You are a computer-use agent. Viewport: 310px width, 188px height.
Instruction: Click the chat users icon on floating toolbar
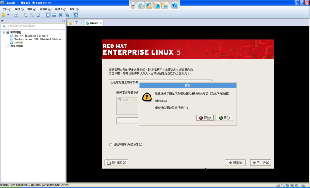coord(157,5)
